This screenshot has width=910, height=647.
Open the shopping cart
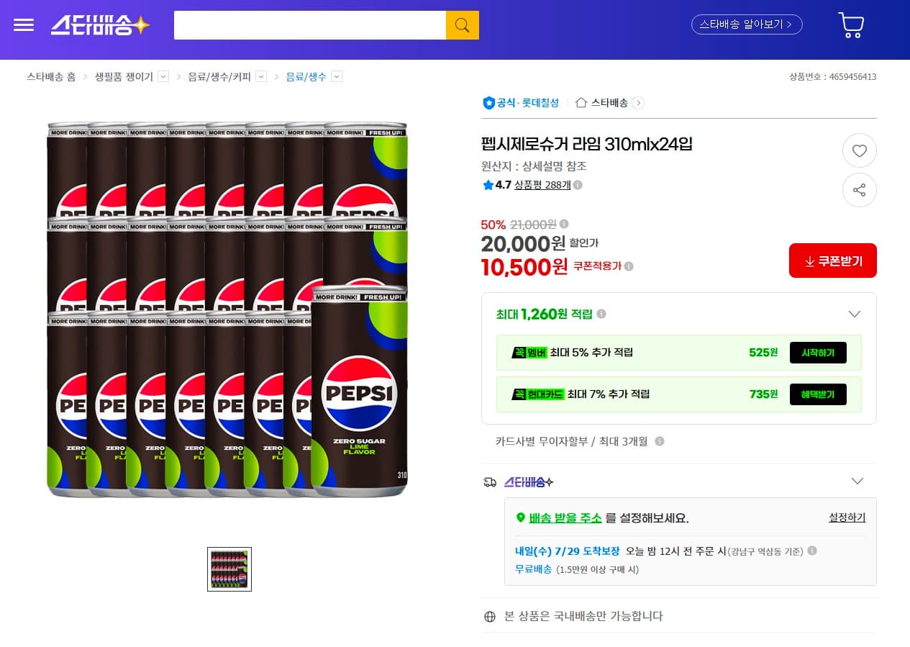851,25
